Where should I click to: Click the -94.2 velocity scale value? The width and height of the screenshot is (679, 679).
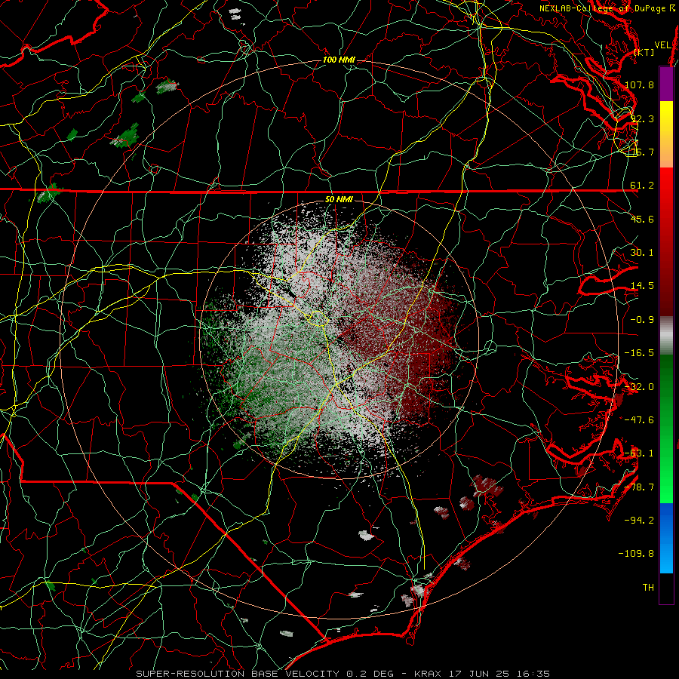639,520
